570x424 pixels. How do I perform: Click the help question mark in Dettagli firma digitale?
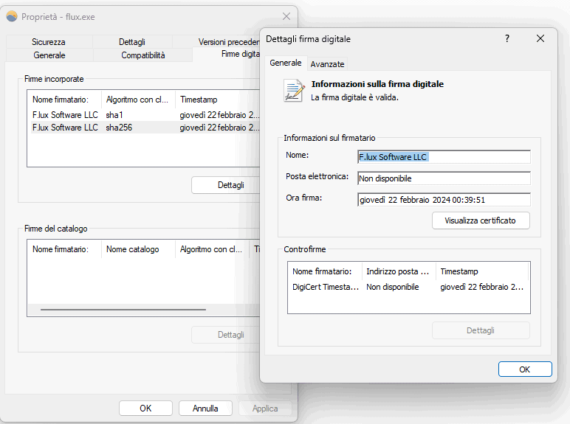click(x=507, y=38)
